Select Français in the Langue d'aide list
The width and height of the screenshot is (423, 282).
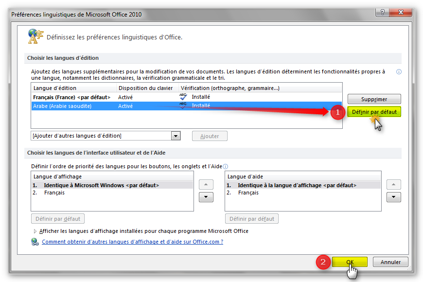tap(248, 193)
